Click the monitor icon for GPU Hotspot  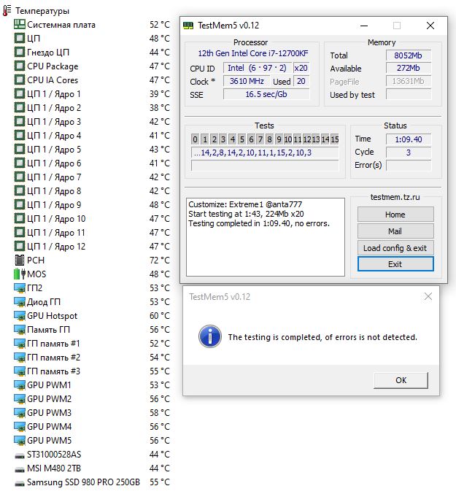pos(20,316)
